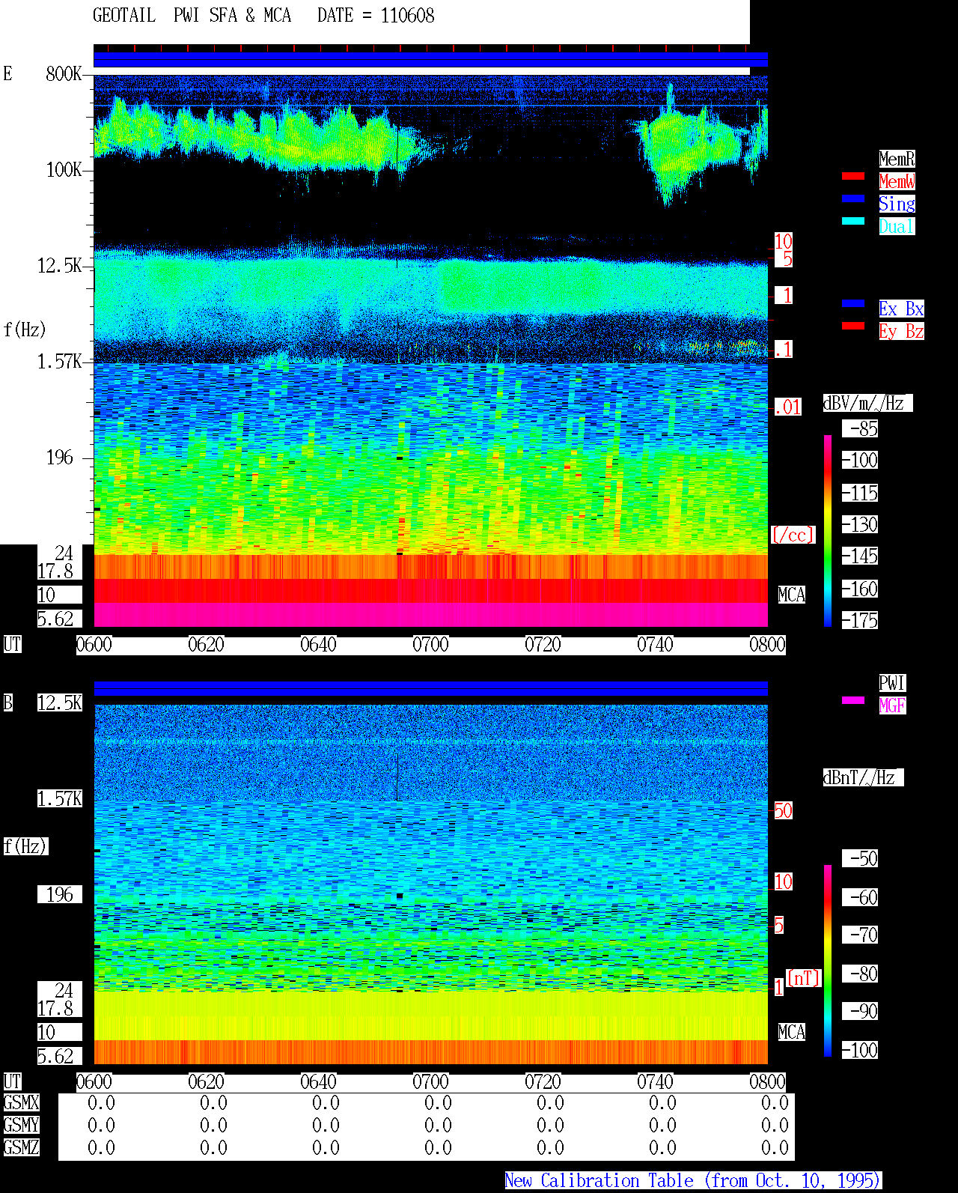Click the magenta MGF legend swatch
The height and width of the screenshot is (1193, 958).
coord(853,700)
